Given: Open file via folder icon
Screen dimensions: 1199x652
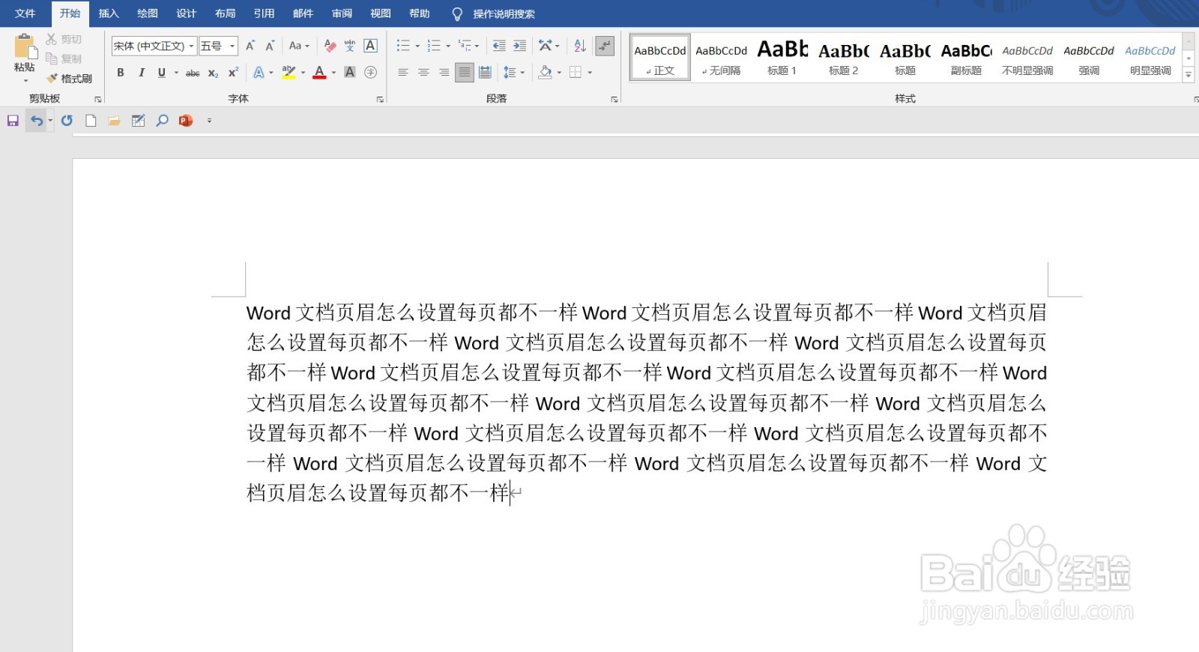Looking at the screenshot, I should 114,121.
